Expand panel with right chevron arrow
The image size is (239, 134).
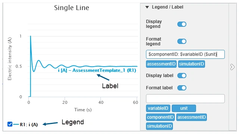[x=232, y=67]
